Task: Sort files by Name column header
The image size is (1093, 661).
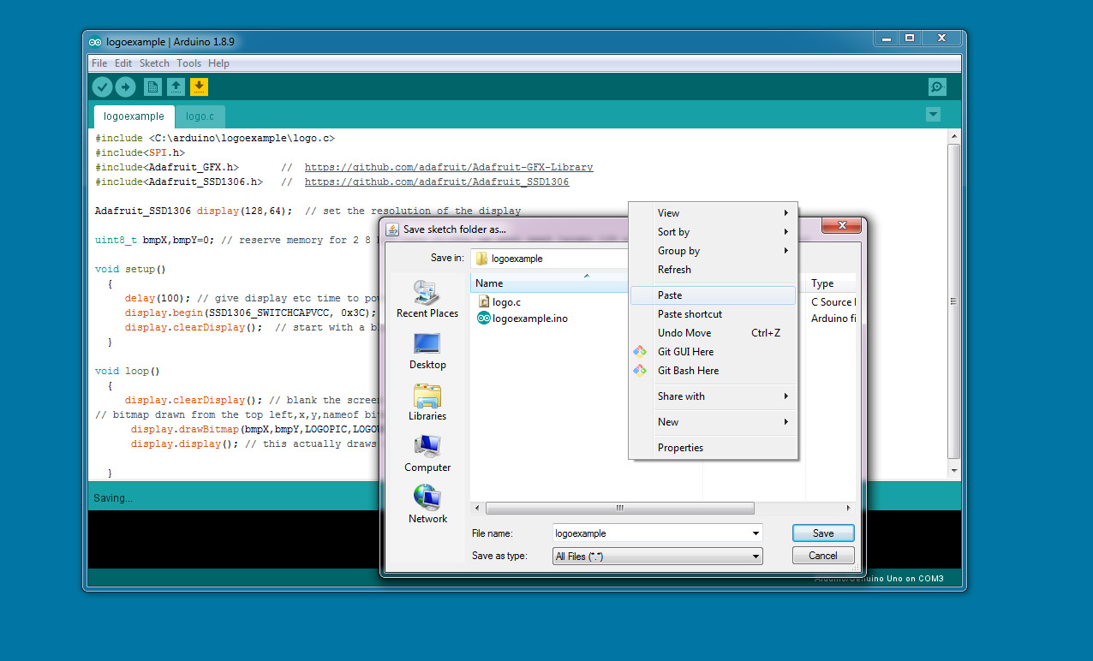Action: (550, 283)
